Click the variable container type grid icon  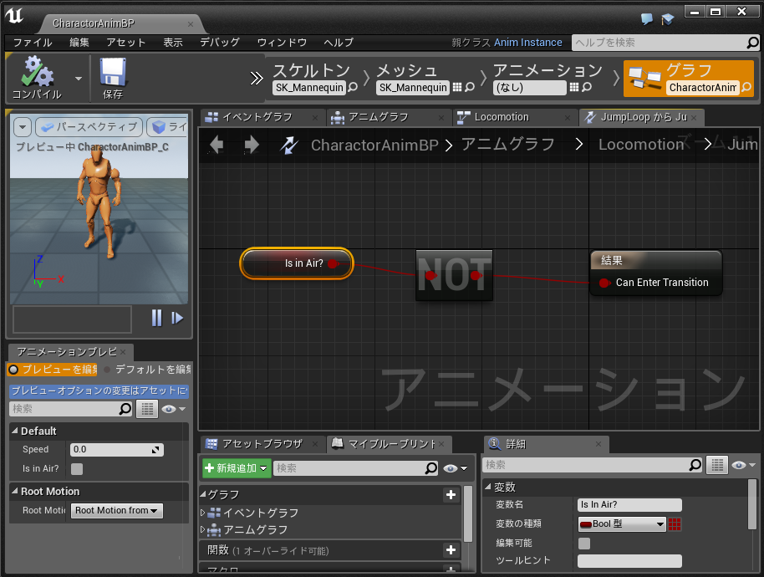[x=675, y=524]
